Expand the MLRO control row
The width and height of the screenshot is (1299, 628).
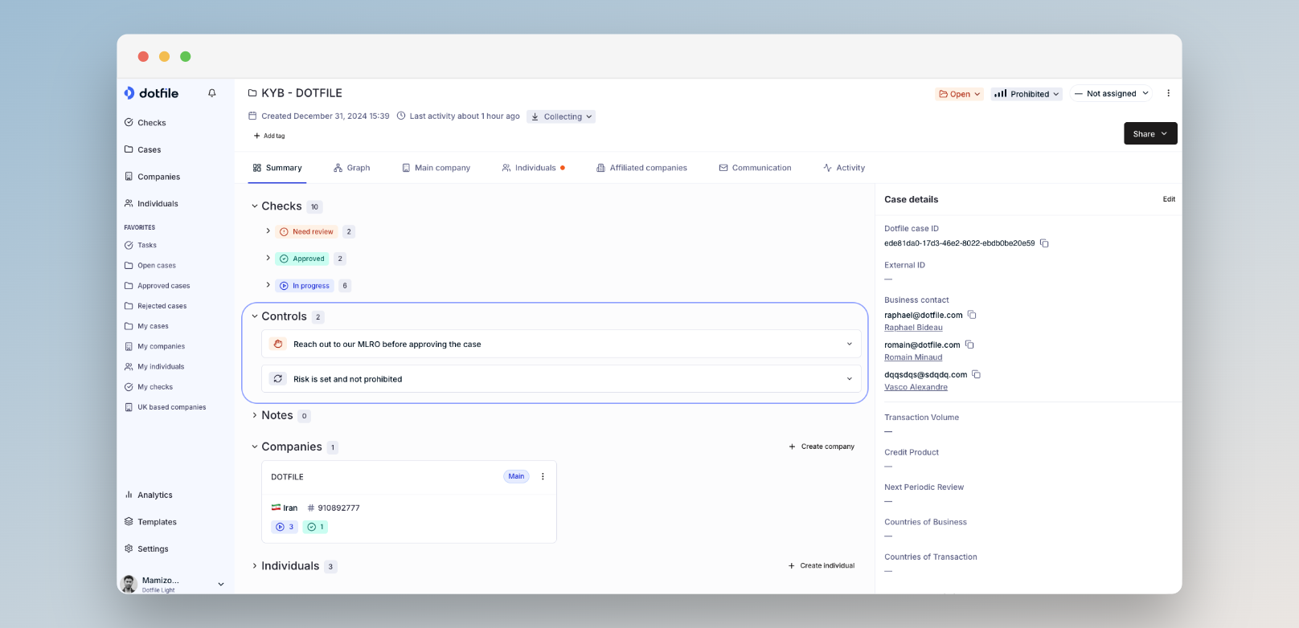point(850,344)
